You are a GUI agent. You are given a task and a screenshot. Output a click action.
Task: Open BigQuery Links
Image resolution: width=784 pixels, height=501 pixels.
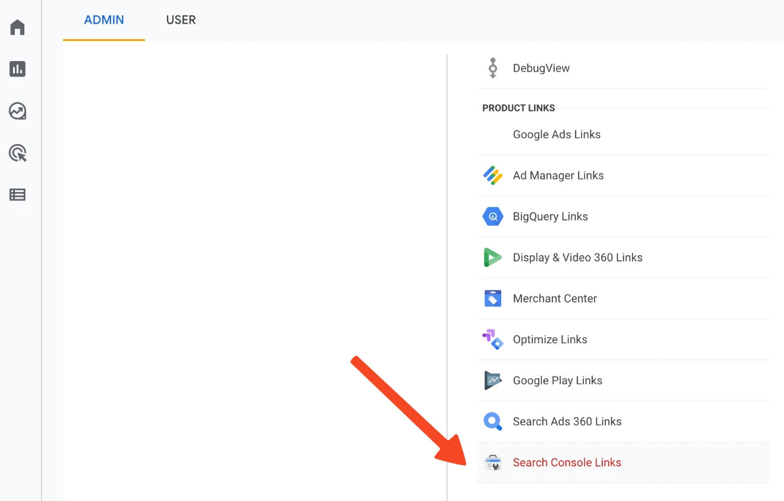pyautogui.click(x=623, y=216)
